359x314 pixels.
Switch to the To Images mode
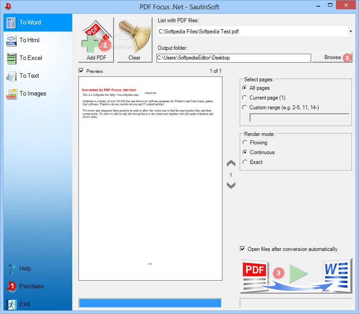point(38,94)
